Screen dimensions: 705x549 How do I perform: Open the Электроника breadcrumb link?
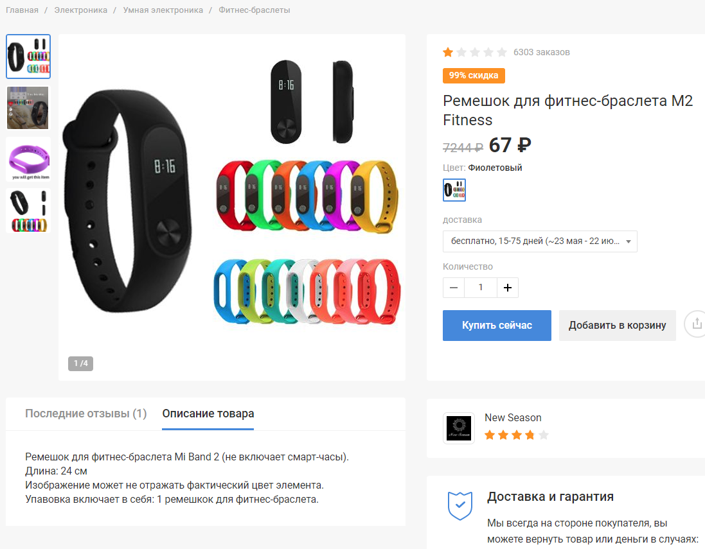[x=81, y=10]
